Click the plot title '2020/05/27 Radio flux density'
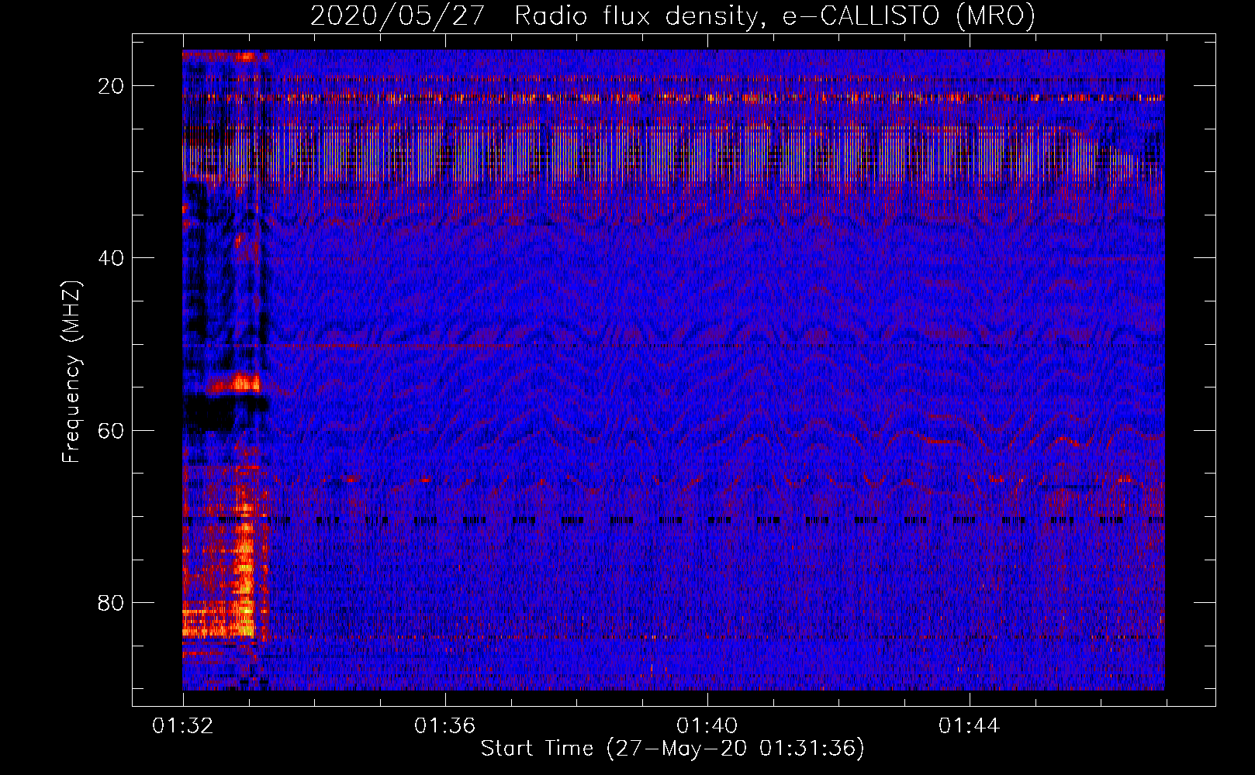Image resolution: width=1255 pixels, height=775 pixels. (534, 16)
